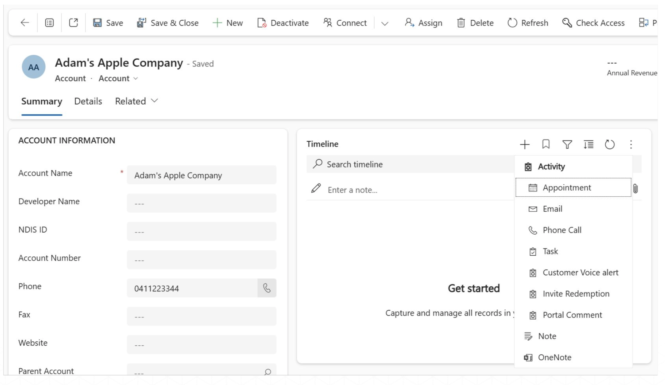Click the Save & Close button

(167, 23)
